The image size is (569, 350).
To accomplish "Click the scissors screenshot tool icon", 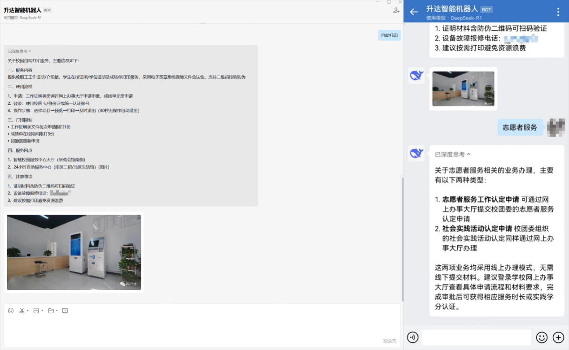I will [22, 311].
